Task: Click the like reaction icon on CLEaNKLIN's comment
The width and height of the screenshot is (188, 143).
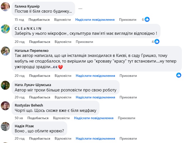Action: [x=157, y=41]
